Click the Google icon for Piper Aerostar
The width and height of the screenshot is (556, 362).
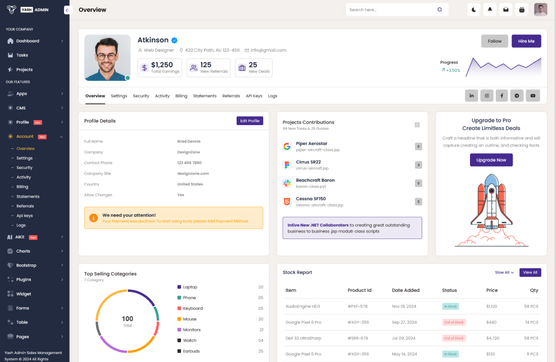(287, 146)
